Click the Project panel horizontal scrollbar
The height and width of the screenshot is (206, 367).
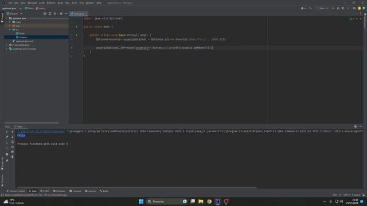(x=32, y=122)
